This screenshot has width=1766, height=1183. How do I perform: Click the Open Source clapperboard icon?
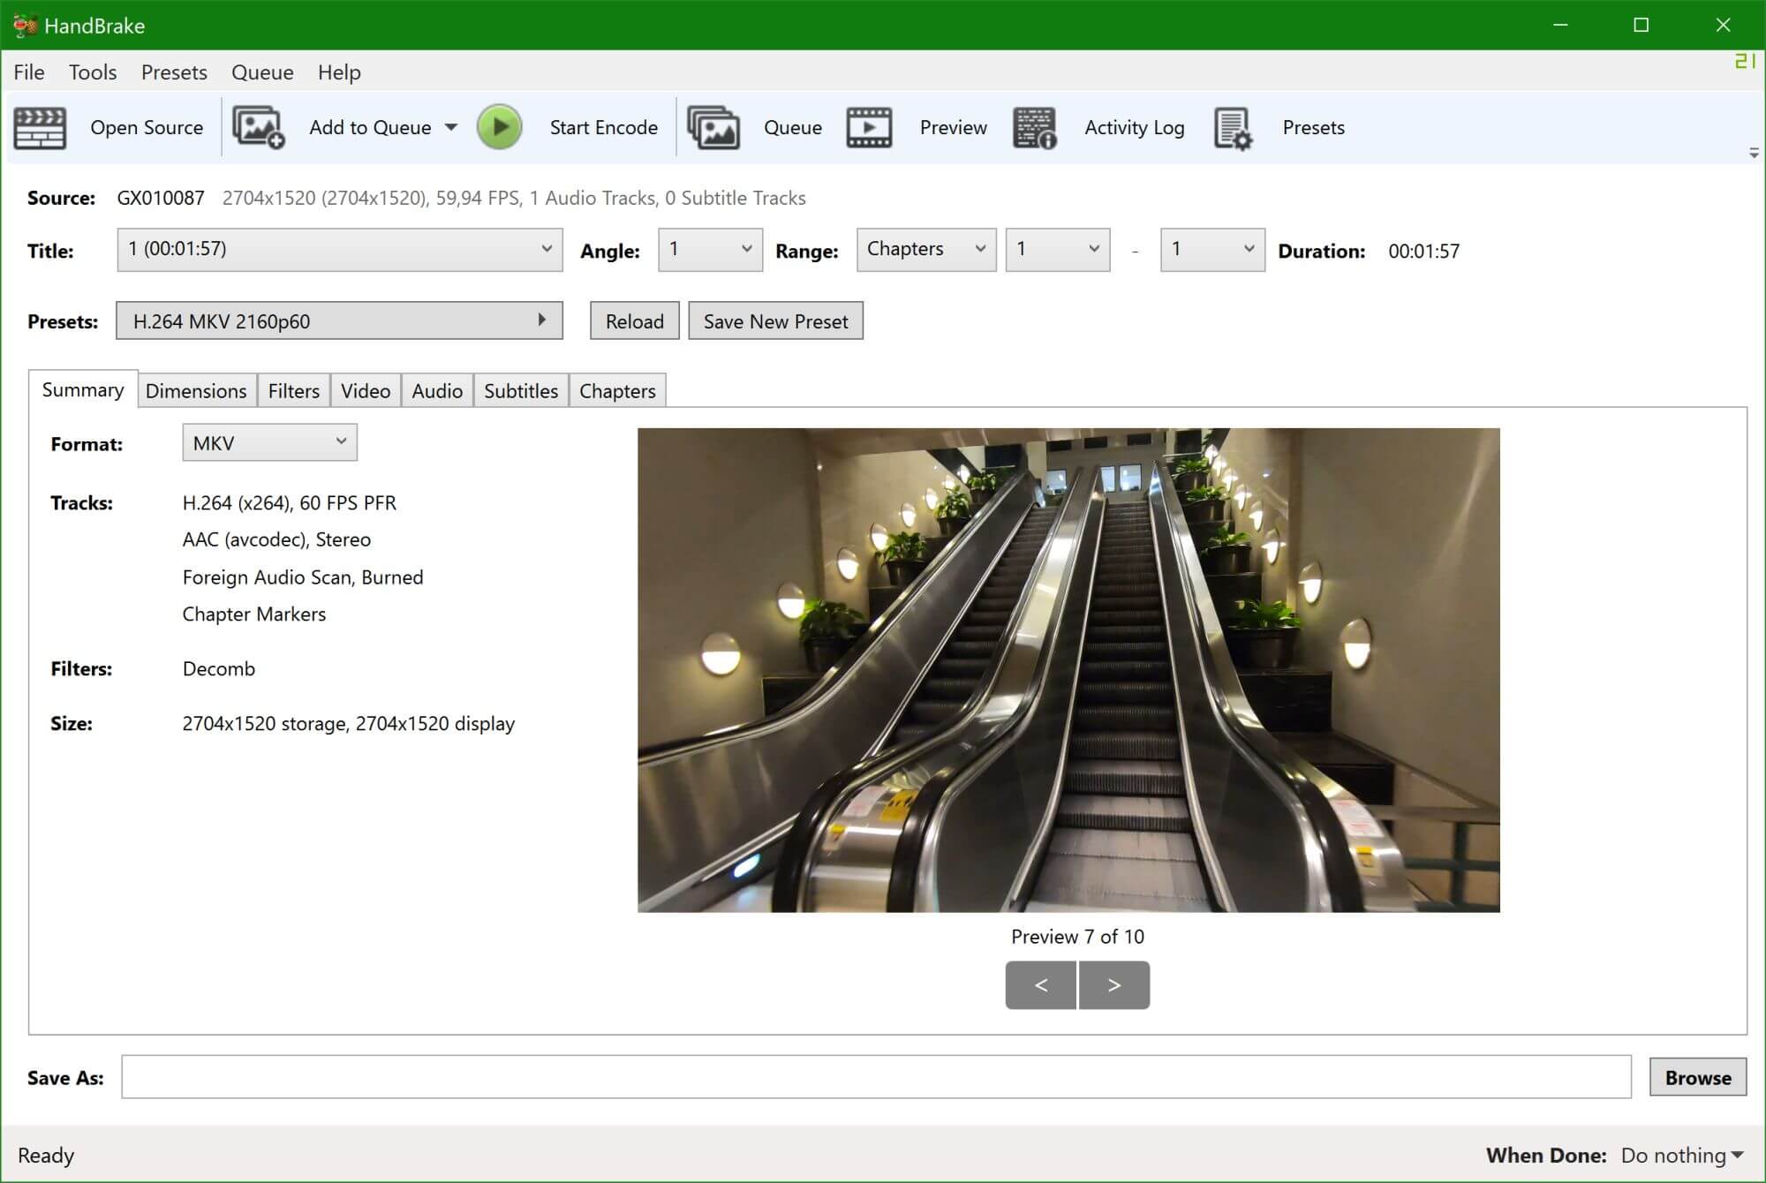[40, 128]
